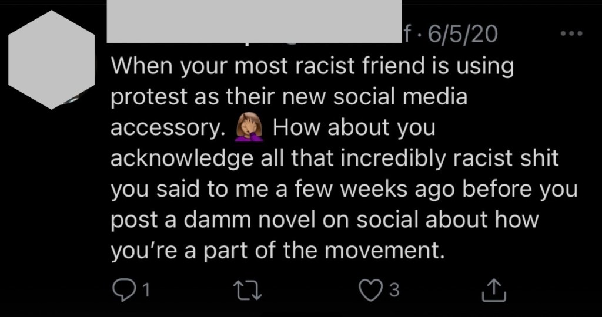Click the like count number 3
This screenshot has width=602, height=317.
[x=395, y=290]
